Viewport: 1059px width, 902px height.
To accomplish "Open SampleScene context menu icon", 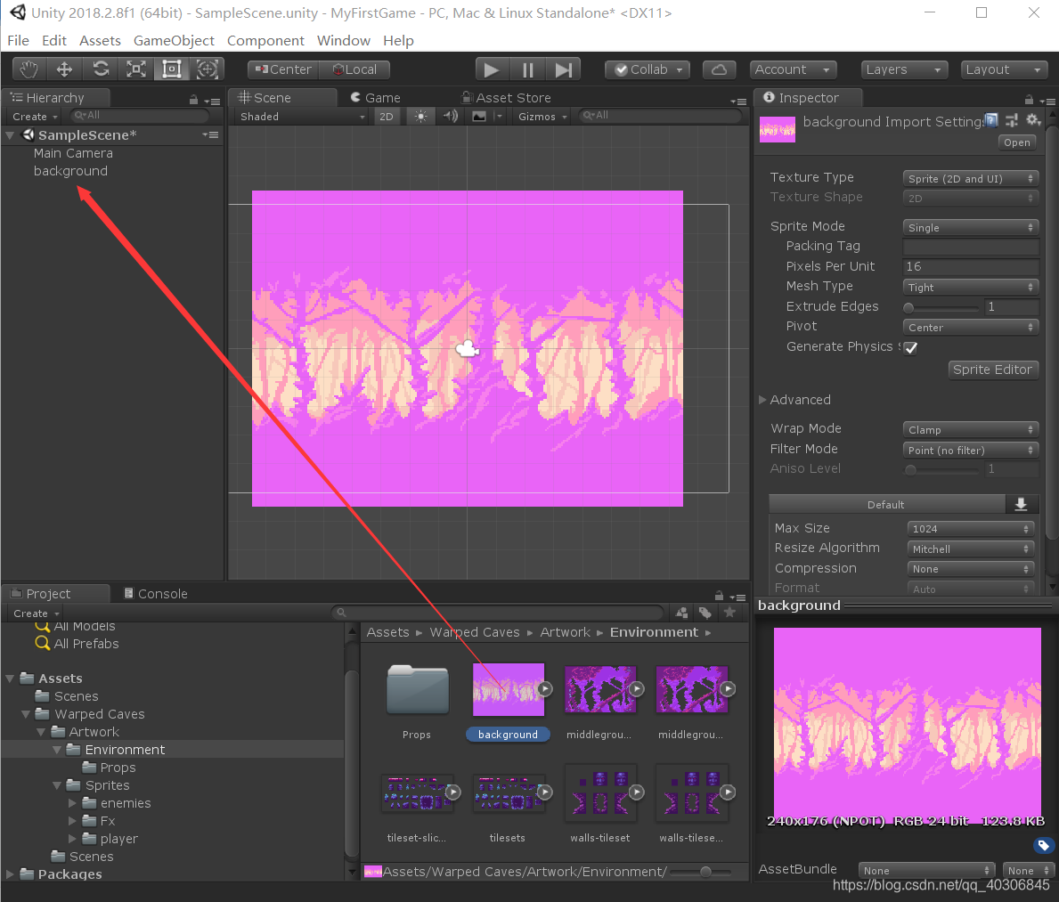I will click(211, 135).
